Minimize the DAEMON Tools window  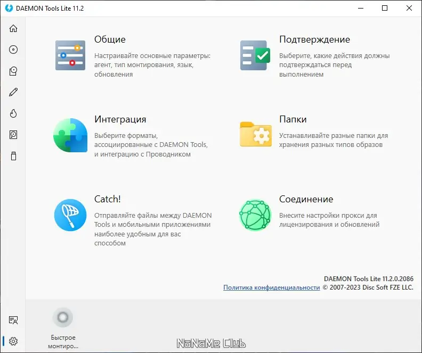(361, 8)
